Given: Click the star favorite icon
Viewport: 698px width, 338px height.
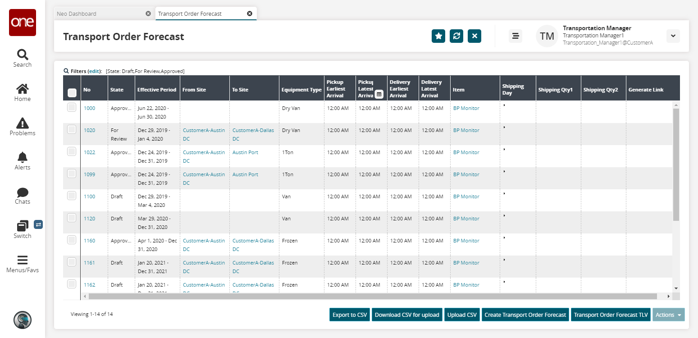Looking at the screenshot, I should pos(438,36).
